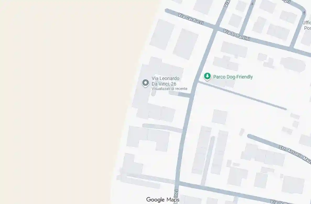The width and height of the screenshot is (311, 204).
Task: Open the green tree marker for Parco Dog-Friendly
Action: point(207,77)
